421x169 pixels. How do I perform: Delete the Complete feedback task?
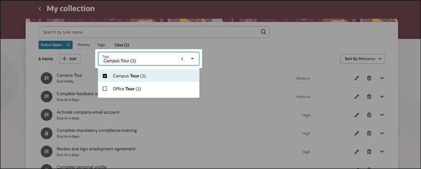pyautogui.click(x=369, y=97)
